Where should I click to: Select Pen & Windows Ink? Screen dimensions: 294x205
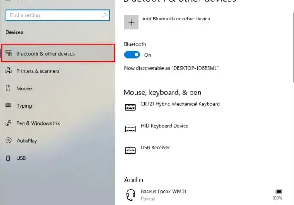pyautogui.click(x=38, y=123)
